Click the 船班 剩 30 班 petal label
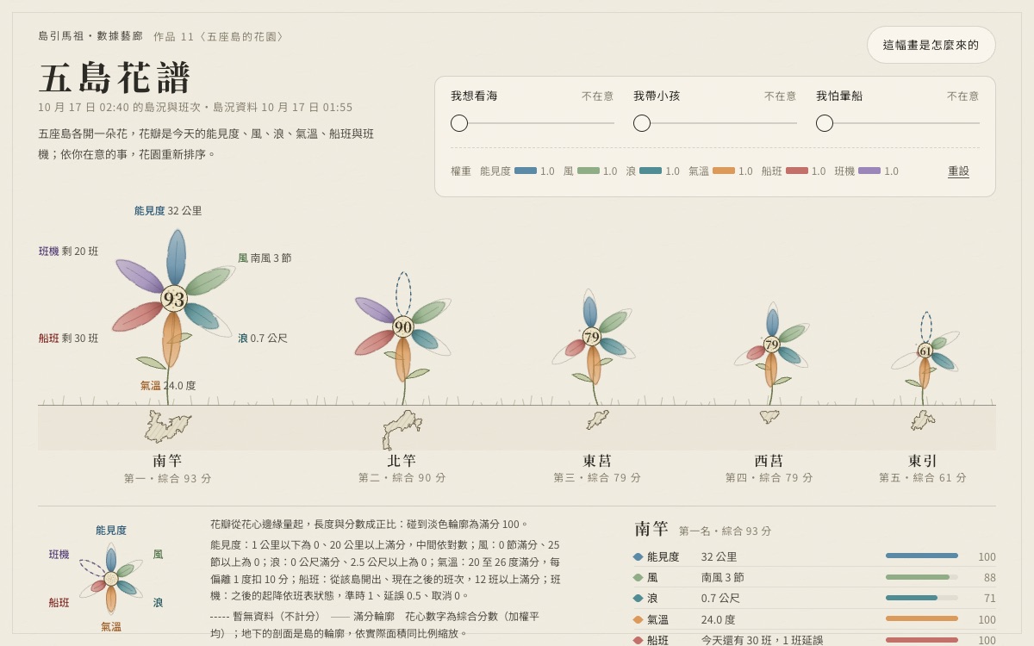Image resolution: width=1034 pixels, height=646 pixels. click(x=69, y=339)
